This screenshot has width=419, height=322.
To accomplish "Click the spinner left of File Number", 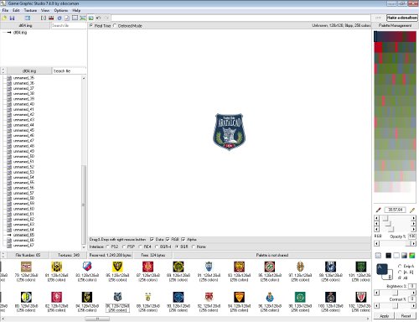I will pos(3,255).
